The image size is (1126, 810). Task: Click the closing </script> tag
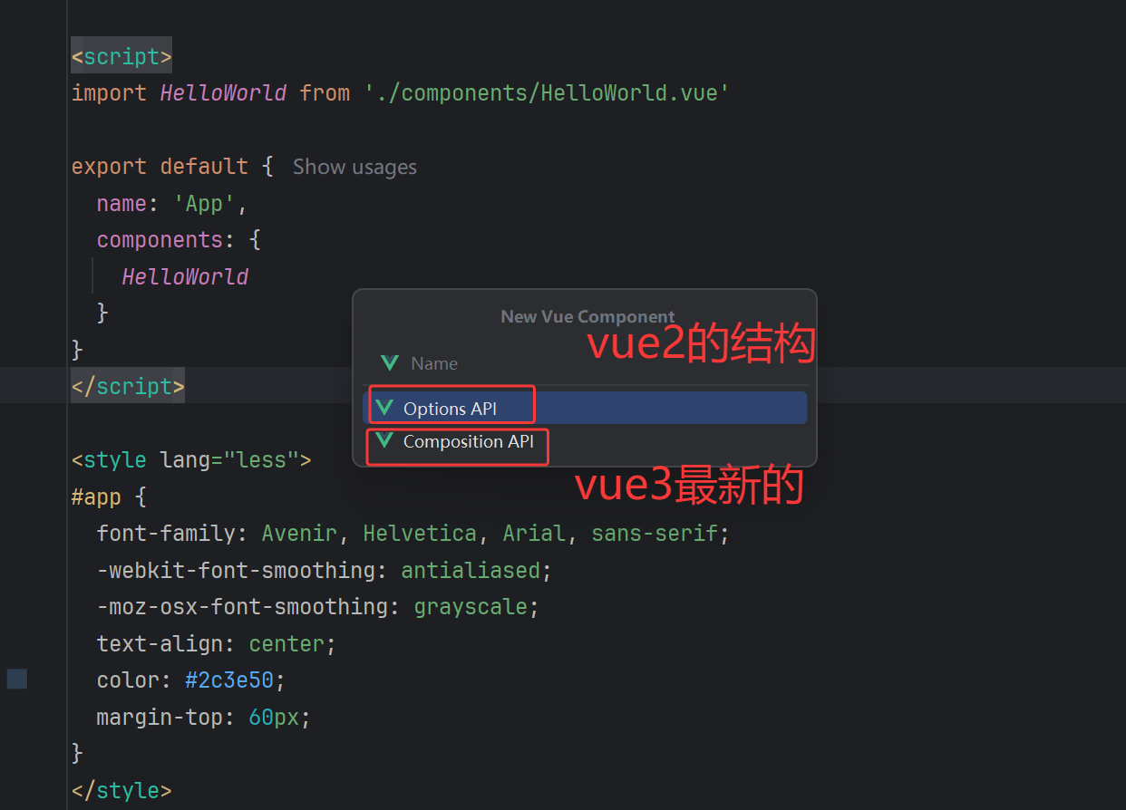[128, 386]
